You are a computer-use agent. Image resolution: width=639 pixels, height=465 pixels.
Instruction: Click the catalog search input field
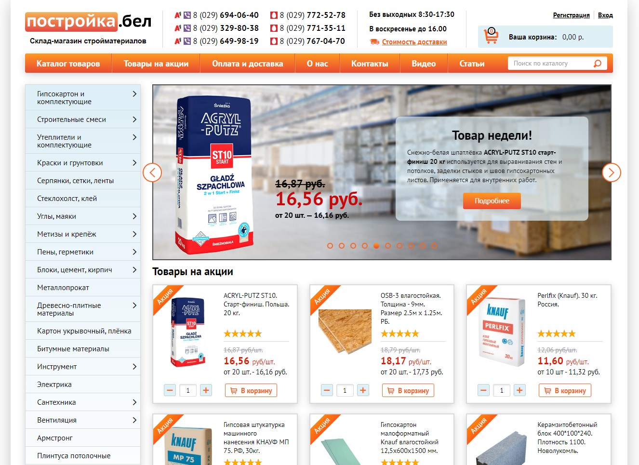click(549, 63)
